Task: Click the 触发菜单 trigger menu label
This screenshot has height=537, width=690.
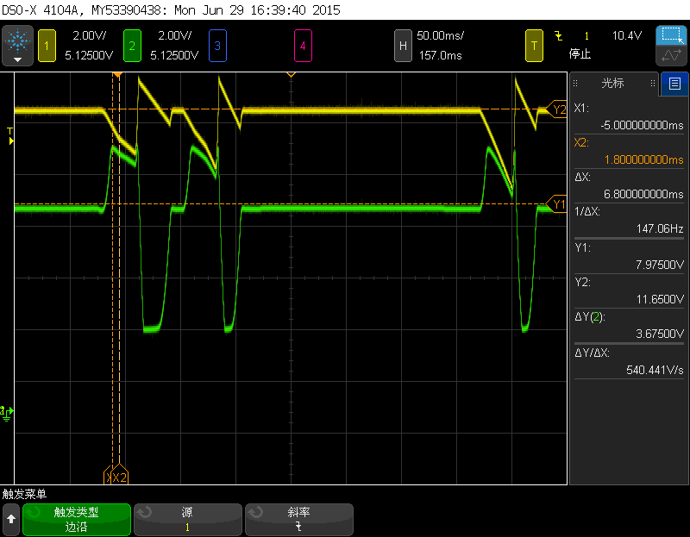Action: 24,495
